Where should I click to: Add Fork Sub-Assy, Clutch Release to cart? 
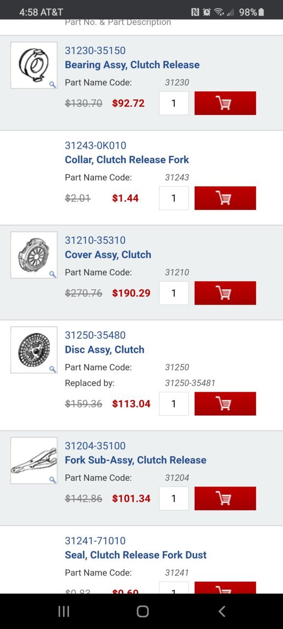click(225, 498)
